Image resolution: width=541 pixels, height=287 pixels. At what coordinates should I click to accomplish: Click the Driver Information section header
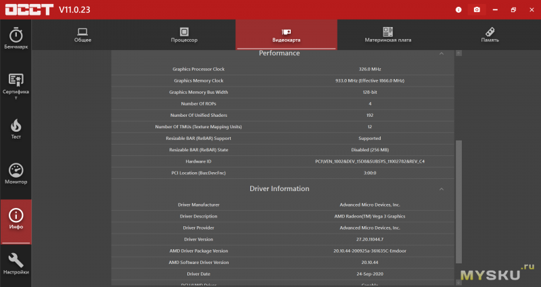pos(279,189)
